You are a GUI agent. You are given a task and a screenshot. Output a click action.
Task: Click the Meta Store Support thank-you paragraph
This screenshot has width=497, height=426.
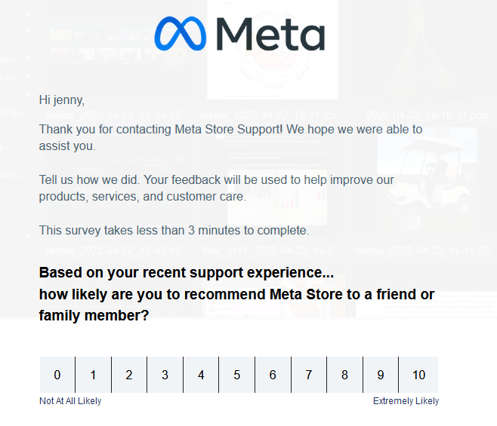(x=230, y=137)
